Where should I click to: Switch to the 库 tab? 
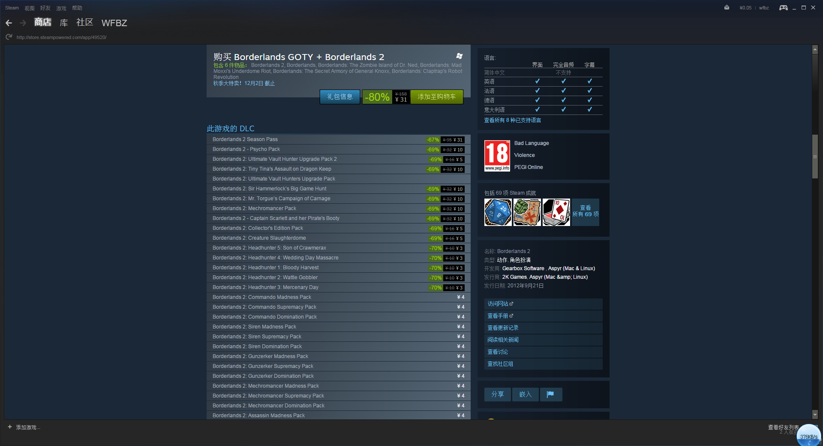[64, 23]
